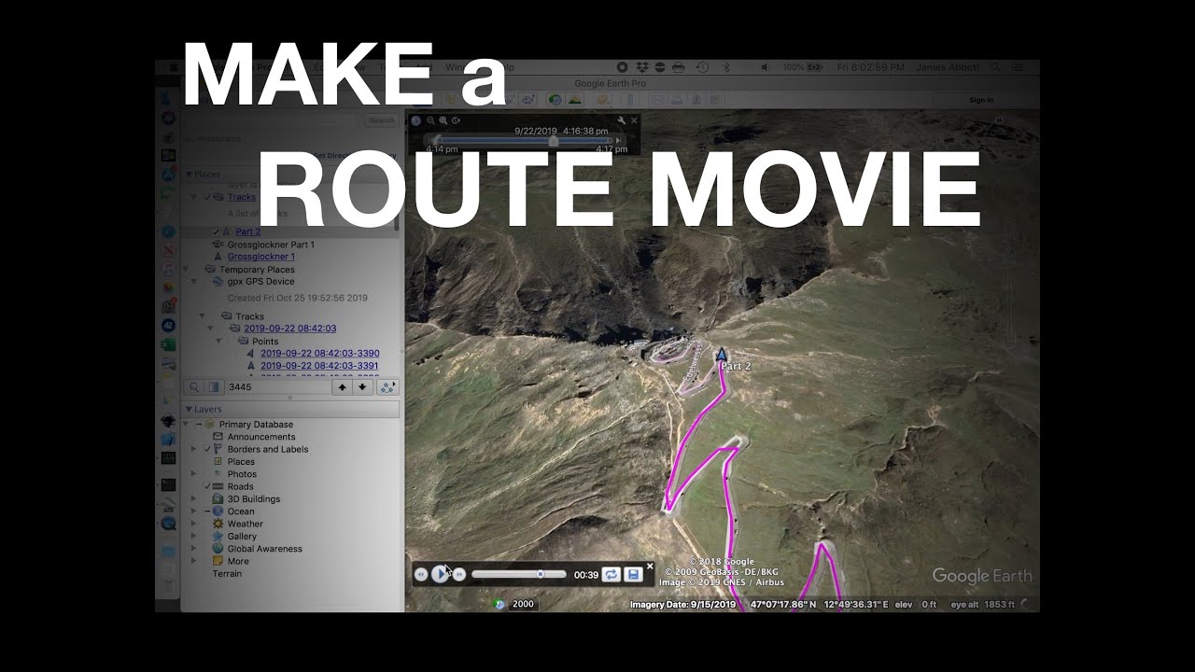Screen dimensions: 1195x672
Task: Click the panel view icon beside the magnifier
Action: coord(213,387)
